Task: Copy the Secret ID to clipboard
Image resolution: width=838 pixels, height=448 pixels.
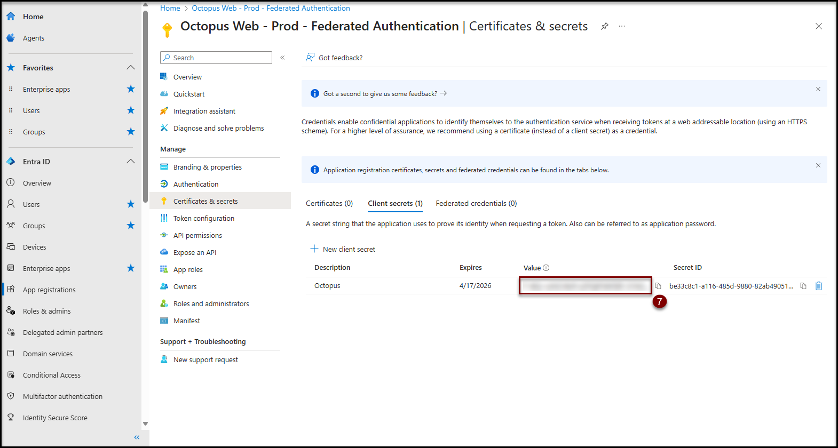Action: click(803, 286)
